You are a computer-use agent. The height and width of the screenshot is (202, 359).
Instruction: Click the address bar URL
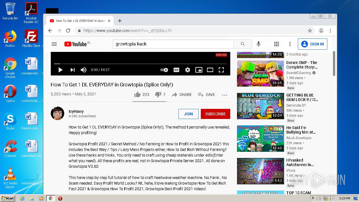[x=128, y=31]
